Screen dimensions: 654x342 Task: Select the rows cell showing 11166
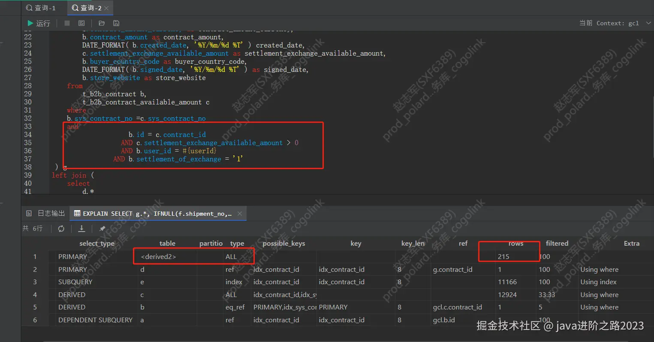click(516, 282)
